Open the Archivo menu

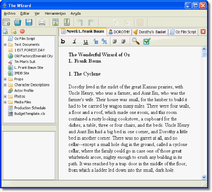point(10,13)
